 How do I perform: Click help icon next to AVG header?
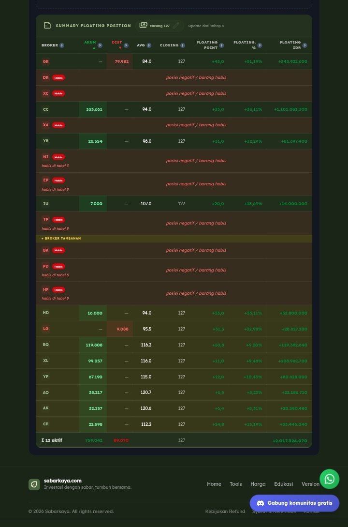tap(149, 45)
